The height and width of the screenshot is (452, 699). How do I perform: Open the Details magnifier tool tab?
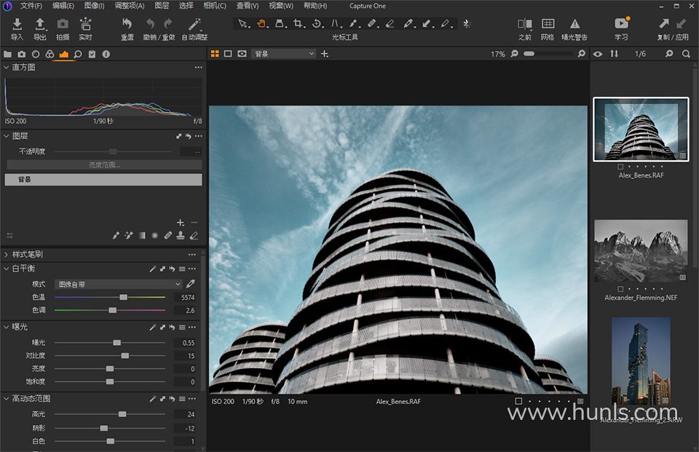(78, 54)
